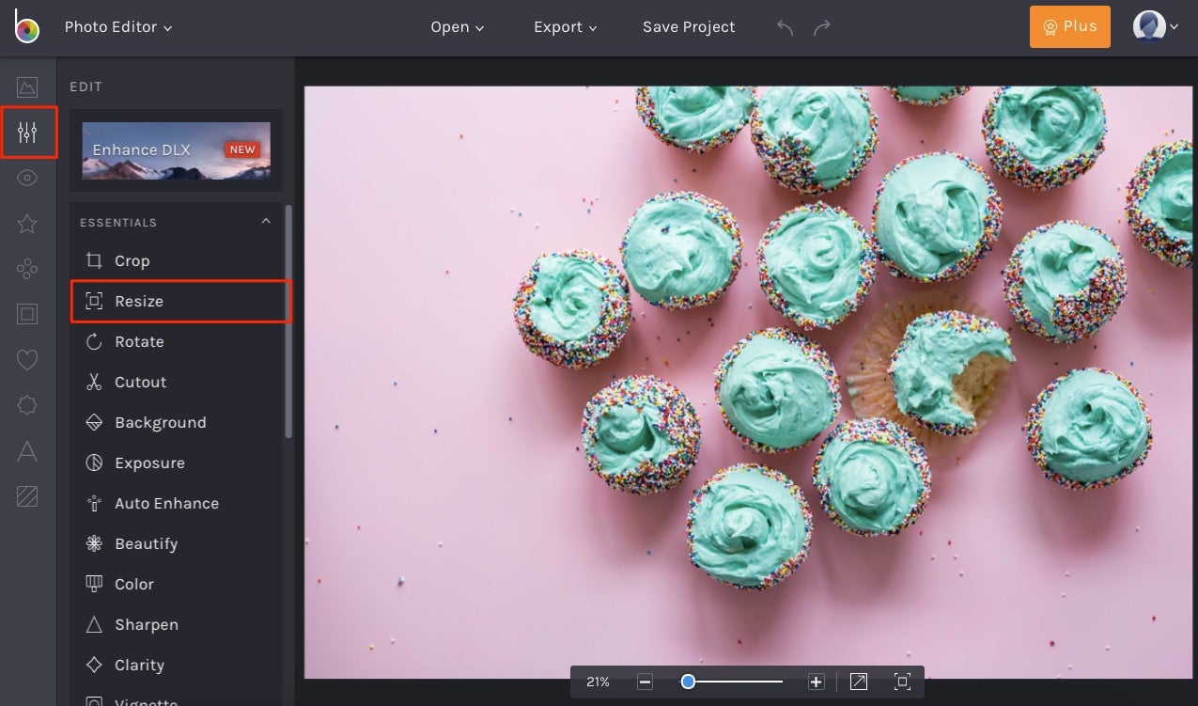1198x706 pixels.
Task: Select the Artsy star icon in the sidebar
Action: click(x=27, y=223)
